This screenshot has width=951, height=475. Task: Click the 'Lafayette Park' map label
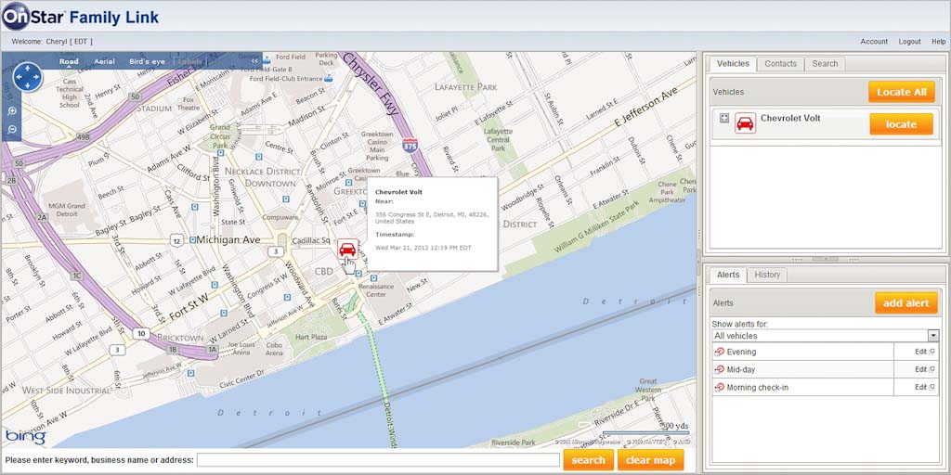pos(466,87)
